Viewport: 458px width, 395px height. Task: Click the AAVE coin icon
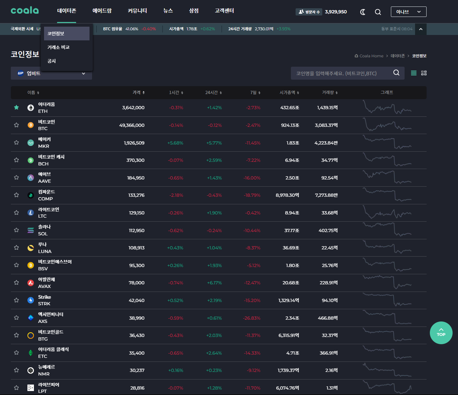31,178
